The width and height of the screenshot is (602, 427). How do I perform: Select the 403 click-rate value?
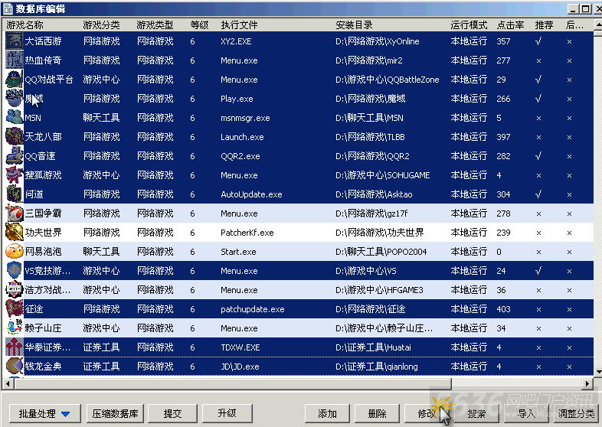point(503,309)
